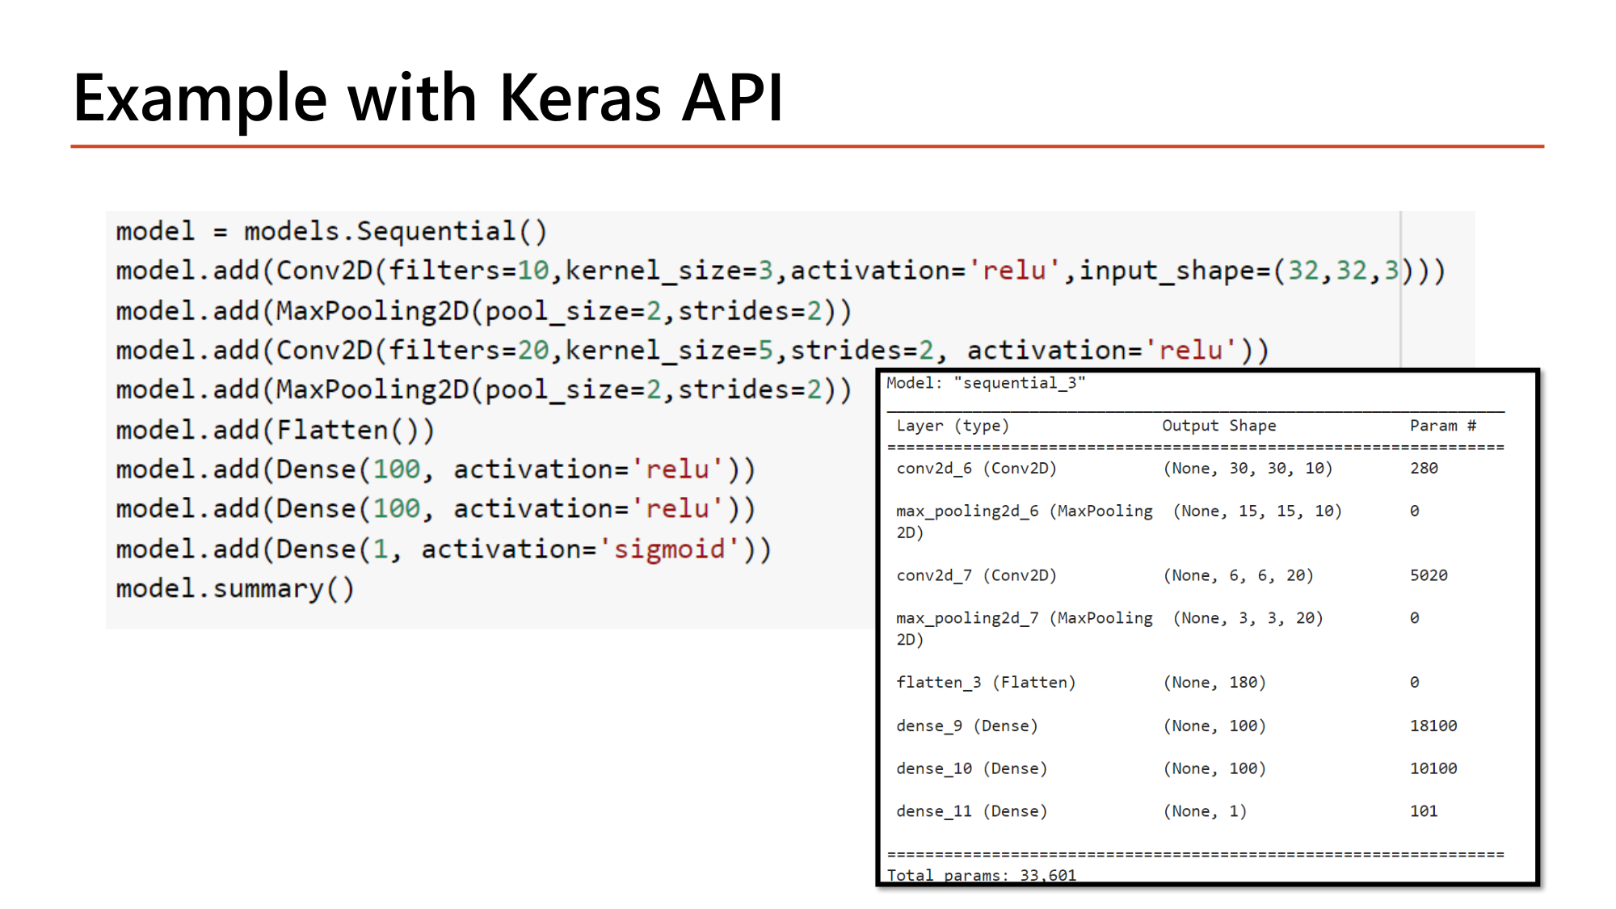This screenshot has width=1616, height=909.
Task: Click the 'conv2d_7 (Conv2D)' row name
Action: (976, 575)
